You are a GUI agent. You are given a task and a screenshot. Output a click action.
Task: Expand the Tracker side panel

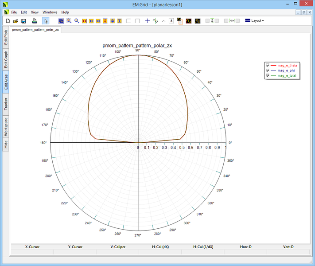6,104
